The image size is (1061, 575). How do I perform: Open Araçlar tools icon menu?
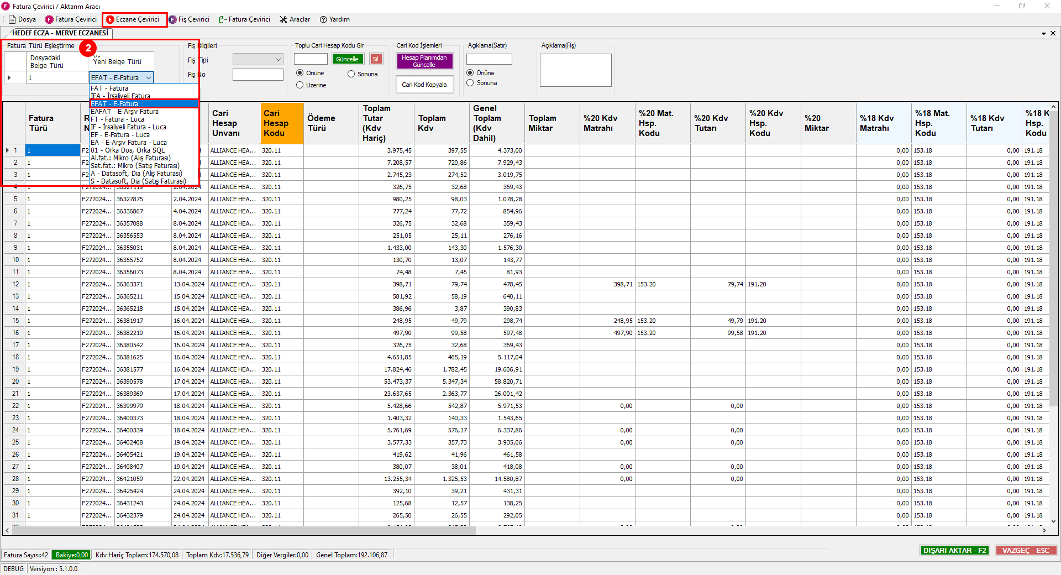[283, 19]
